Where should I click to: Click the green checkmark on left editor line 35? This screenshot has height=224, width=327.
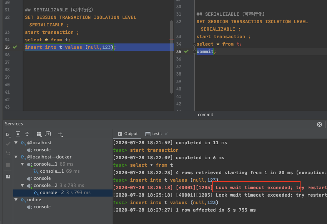coord(15,47)
